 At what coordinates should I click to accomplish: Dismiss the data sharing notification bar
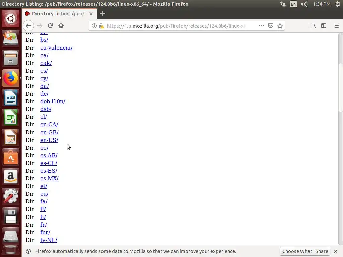(x=336, y=251)
